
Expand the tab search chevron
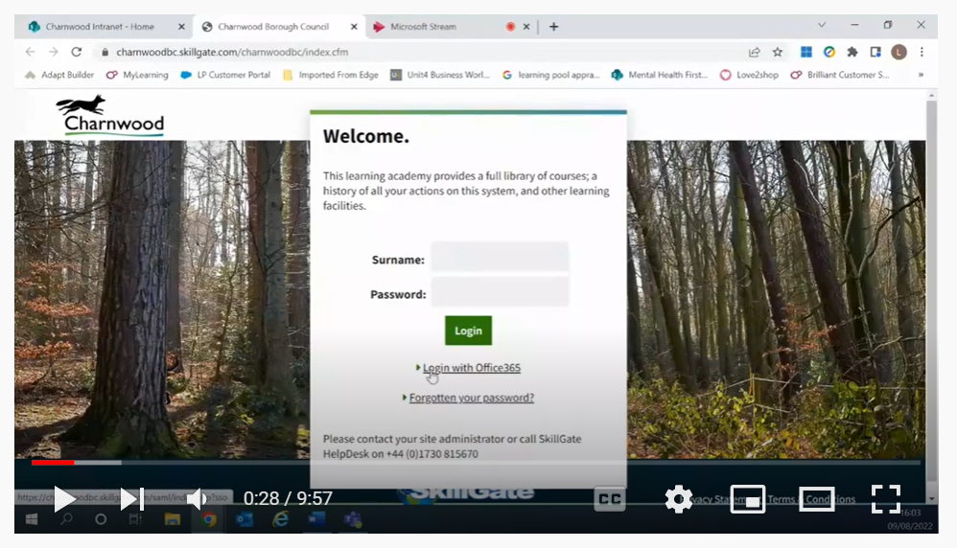(x=822, y=25)
